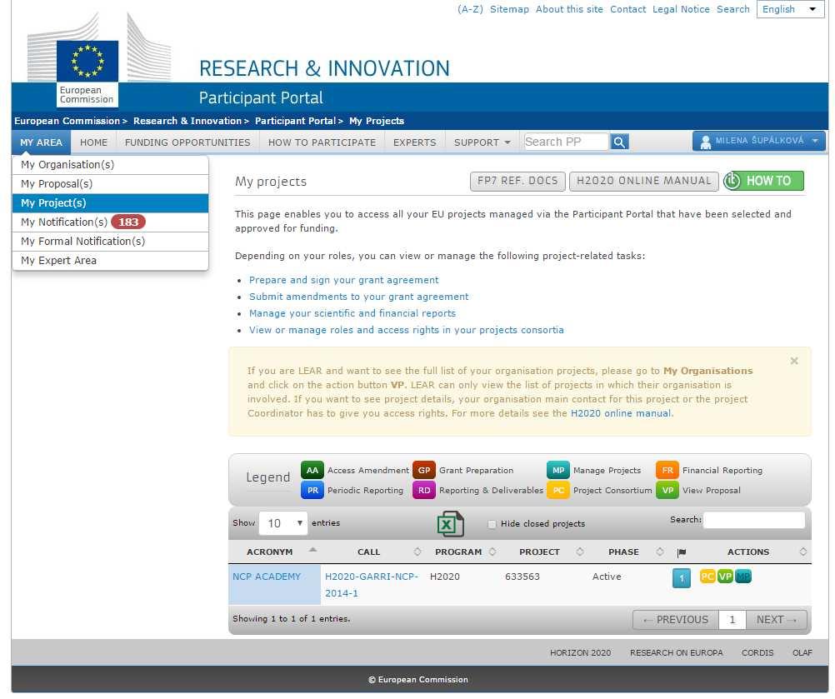The image size is (835, 699).
Task: Open Prepare and sign your grant agreement
Action: (x=343, y=280)
